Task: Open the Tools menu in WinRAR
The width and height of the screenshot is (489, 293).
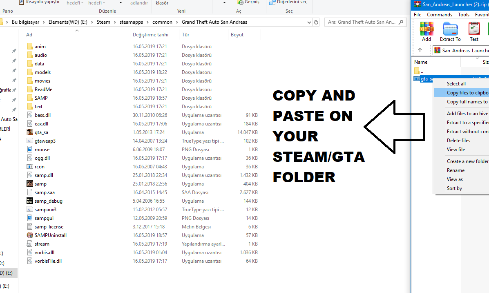Action: tap(463, 15)
